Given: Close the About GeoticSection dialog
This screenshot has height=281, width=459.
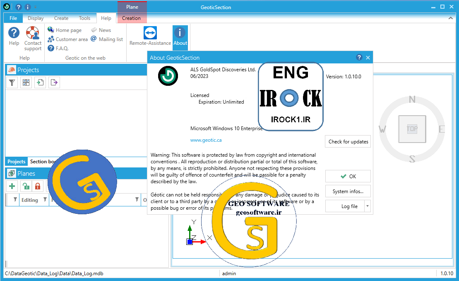Looking at the screenshot, I should coord(368,58).
